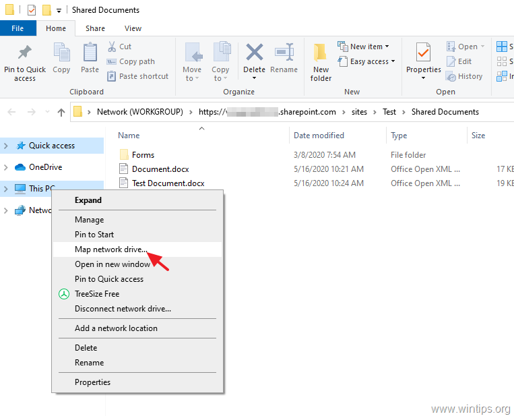Select Map network drive... menu entry

[110, 249]
